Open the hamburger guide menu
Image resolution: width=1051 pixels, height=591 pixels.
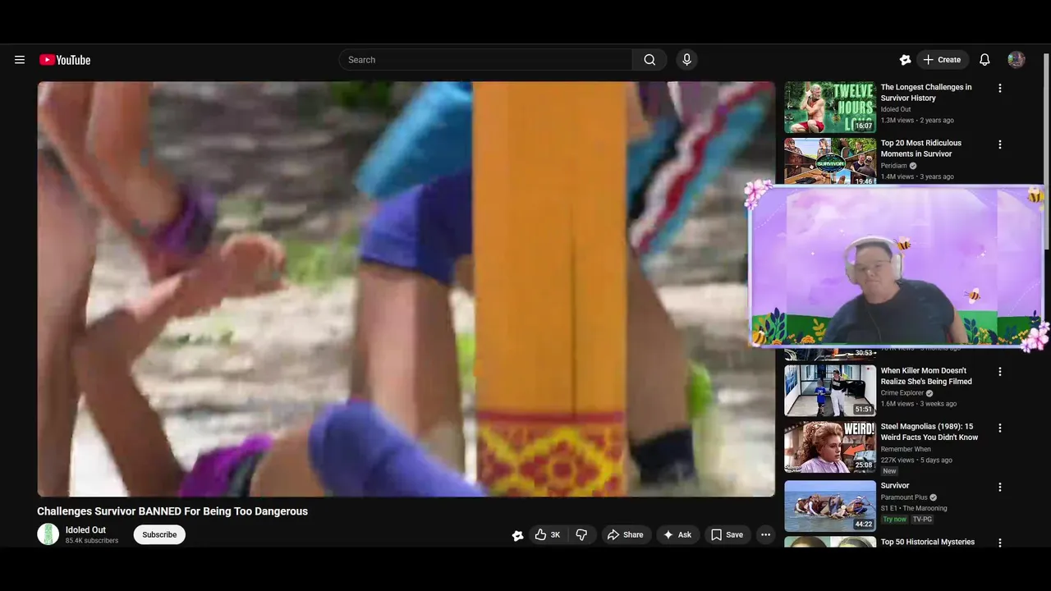click(20, 60)
